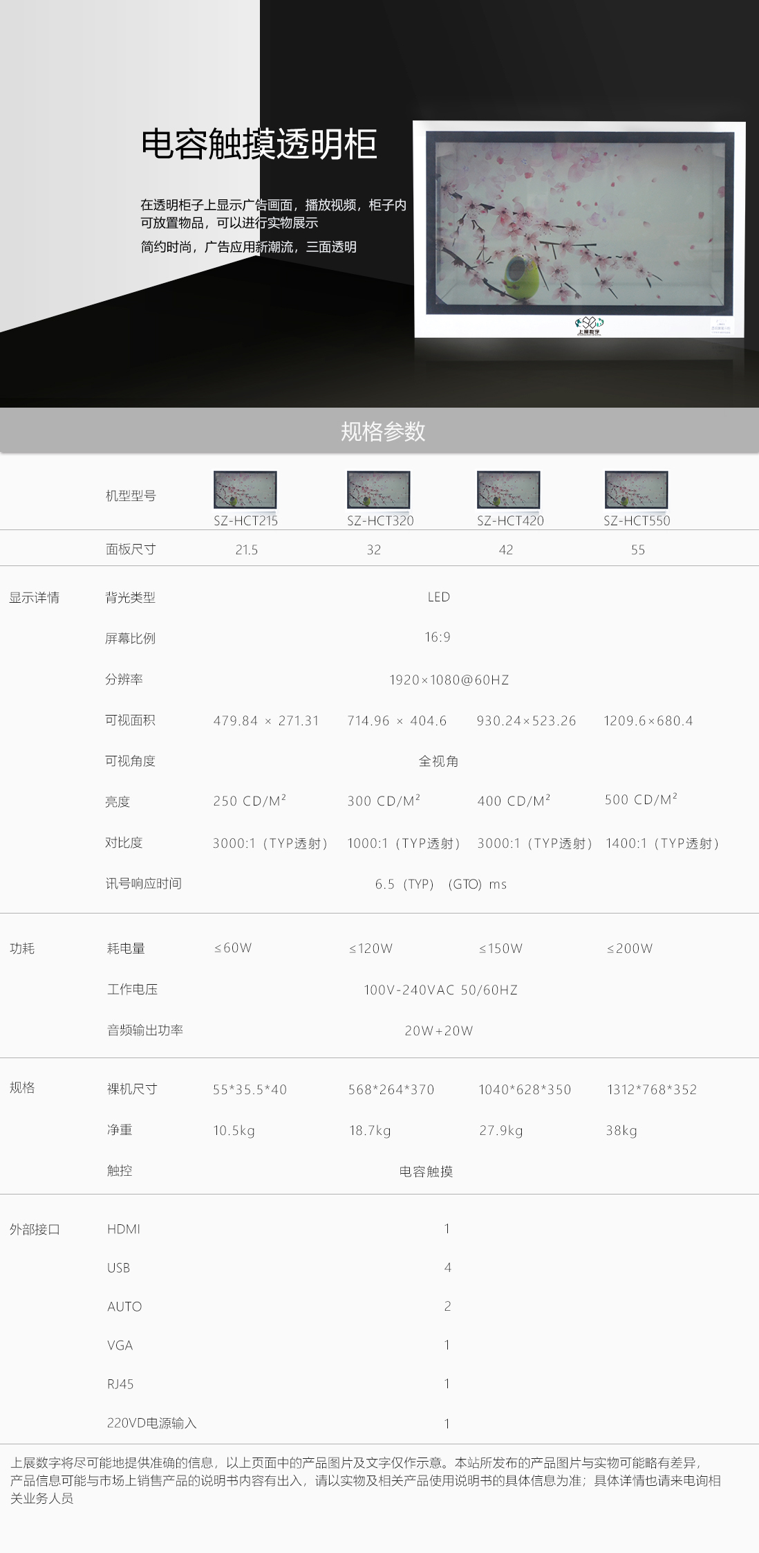Click the disclaimer paragraph at page bottom
Viewport: 759px width, 1553px height.
tap(366, 1480)
